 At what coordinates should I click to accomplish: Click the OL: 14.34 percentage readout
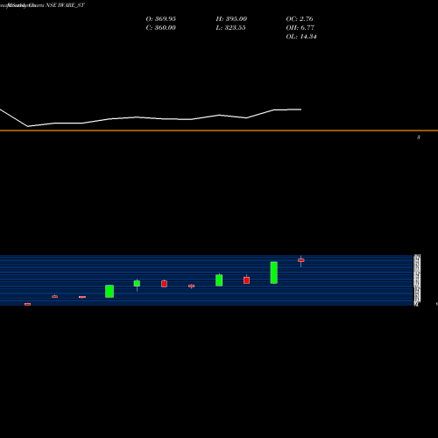(301, 37)
